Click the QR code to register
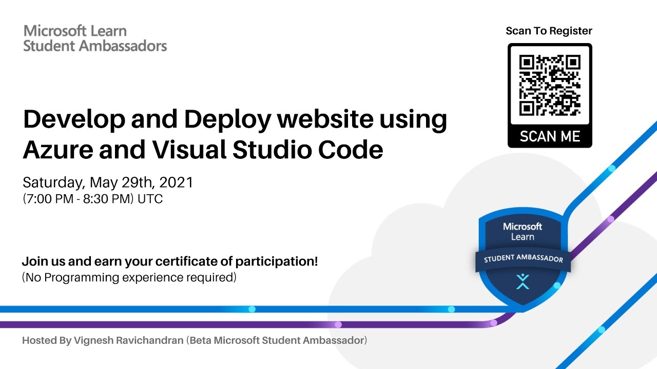This screenshot has width=657, height=369. pyautogui.click(x=550, y=86)
